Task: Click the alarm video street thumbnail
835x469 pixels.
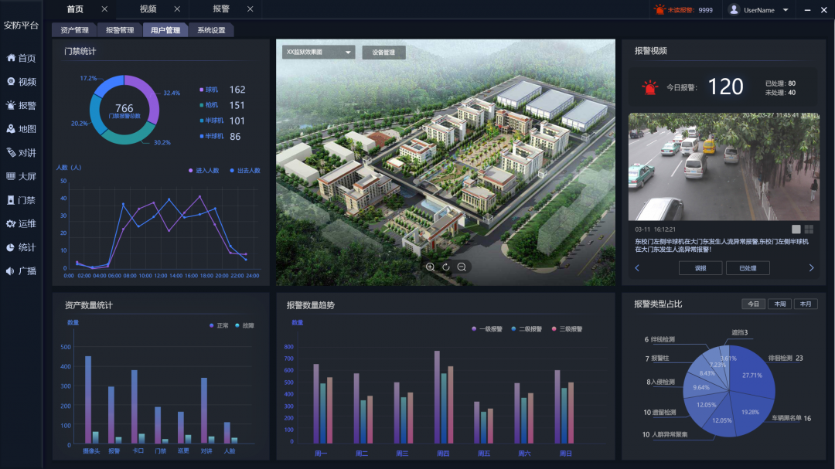Action: [723, 167]
